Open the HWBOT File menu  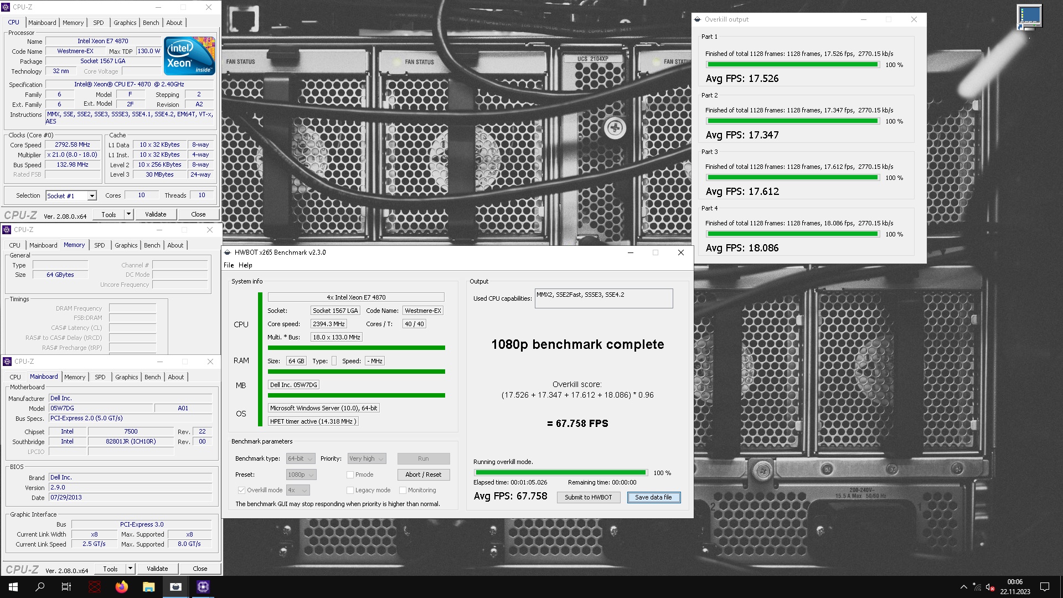(229, 265)
